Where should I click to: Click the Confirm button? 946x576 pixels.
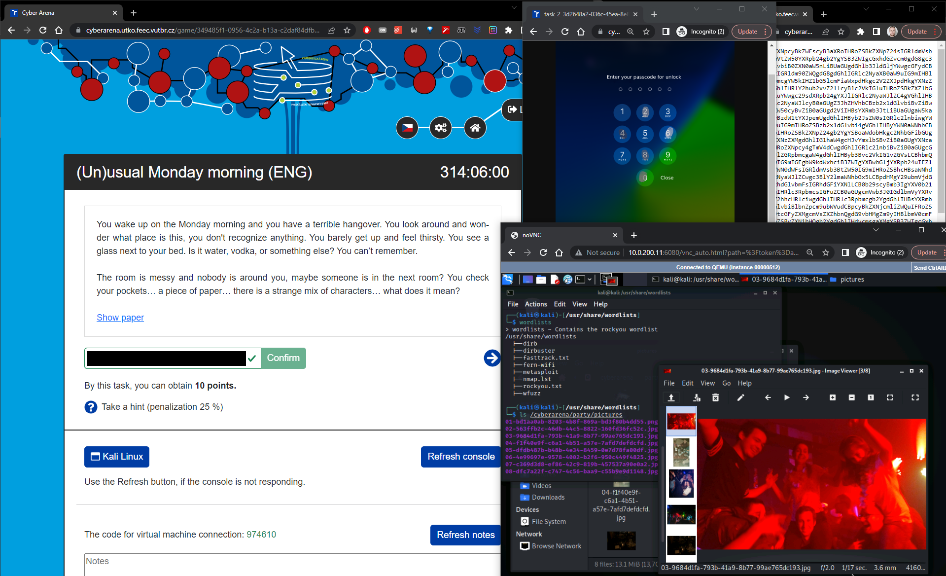283,358
